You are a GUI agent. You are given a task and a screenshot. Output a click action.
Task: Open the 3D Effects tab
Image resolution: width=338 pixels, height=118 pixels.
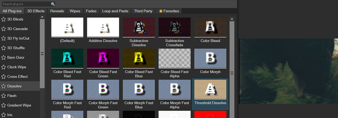(x=36, y=11)
